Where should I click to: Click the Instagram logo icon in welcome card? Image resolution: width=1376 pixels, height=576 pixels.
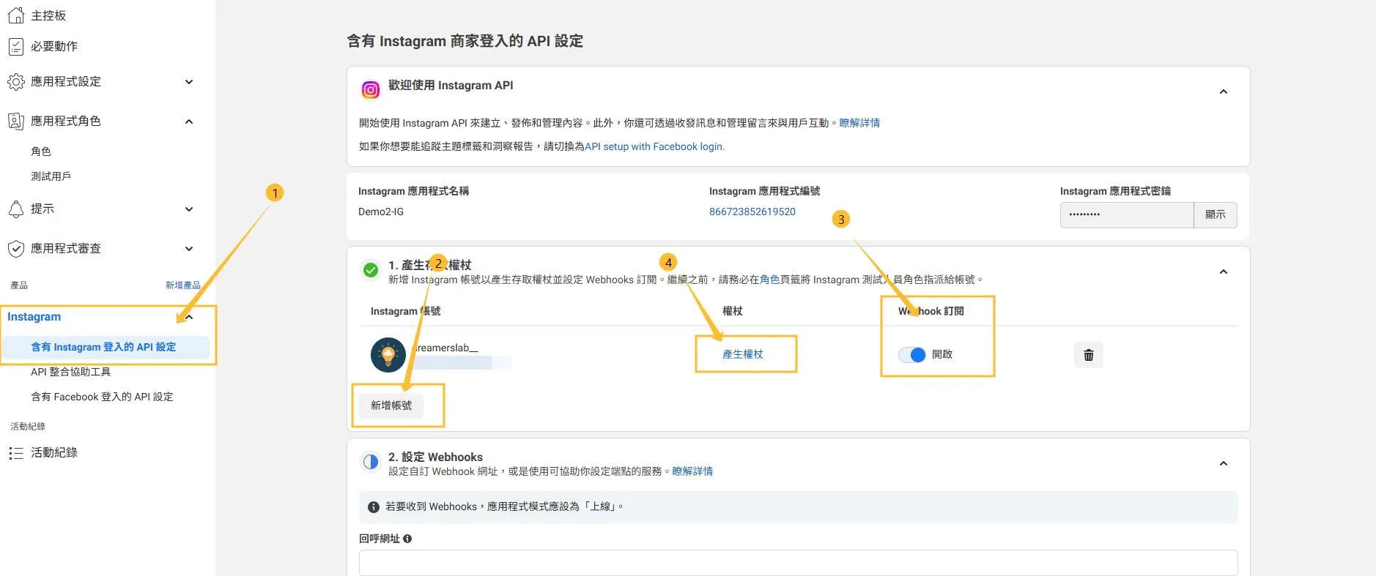371,90
